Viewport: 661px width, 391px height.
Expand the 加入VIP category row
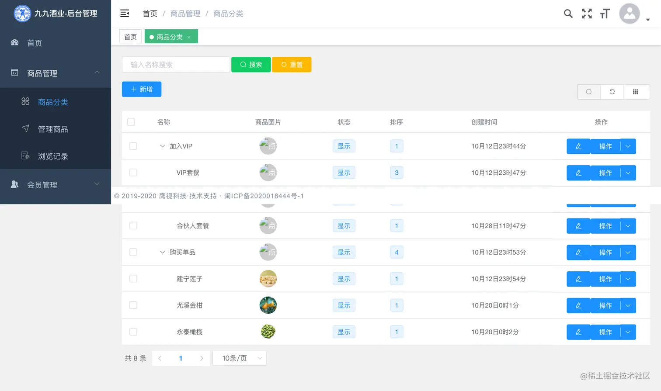tap(163, 146)
